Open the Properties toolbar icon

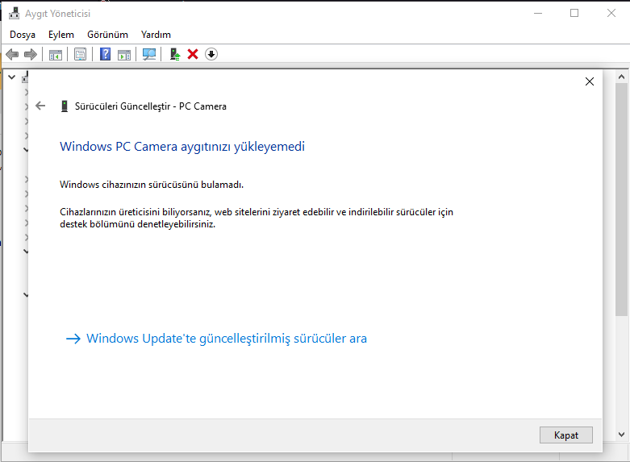click(x=81, y=54)
